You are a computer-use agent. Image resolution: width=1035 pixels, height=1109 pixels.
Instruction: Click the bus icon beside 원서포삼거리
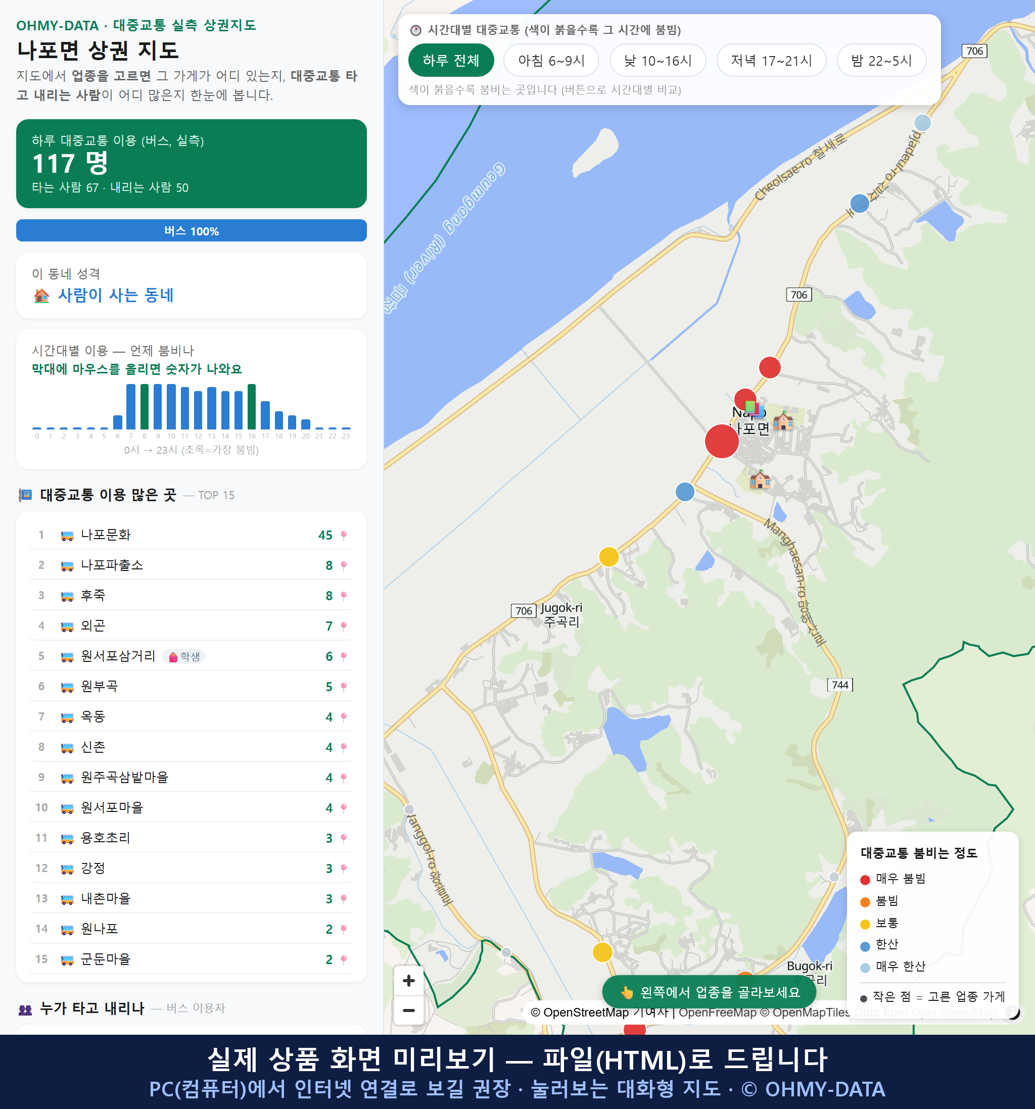pos(67,657)
